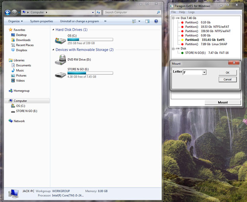Open the Organize dropdown menu
Screen dimensions: 247x202
(16, 21)
